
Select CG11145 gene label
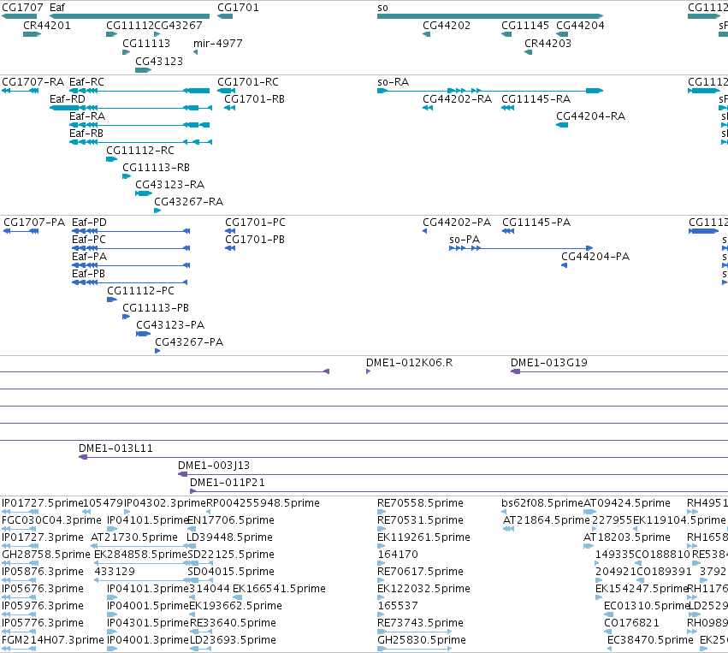click(x=525, y=25)
